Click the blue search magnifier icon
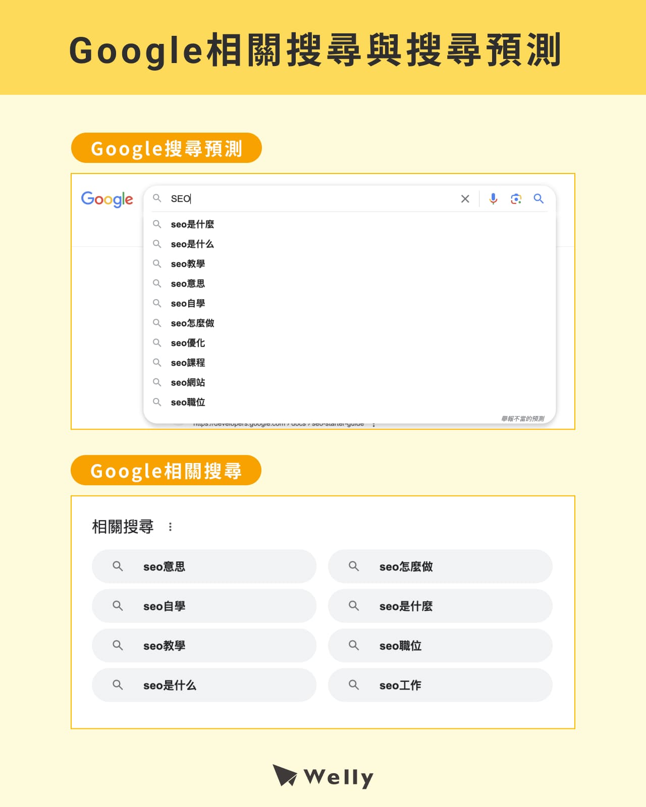 (539, 199)
